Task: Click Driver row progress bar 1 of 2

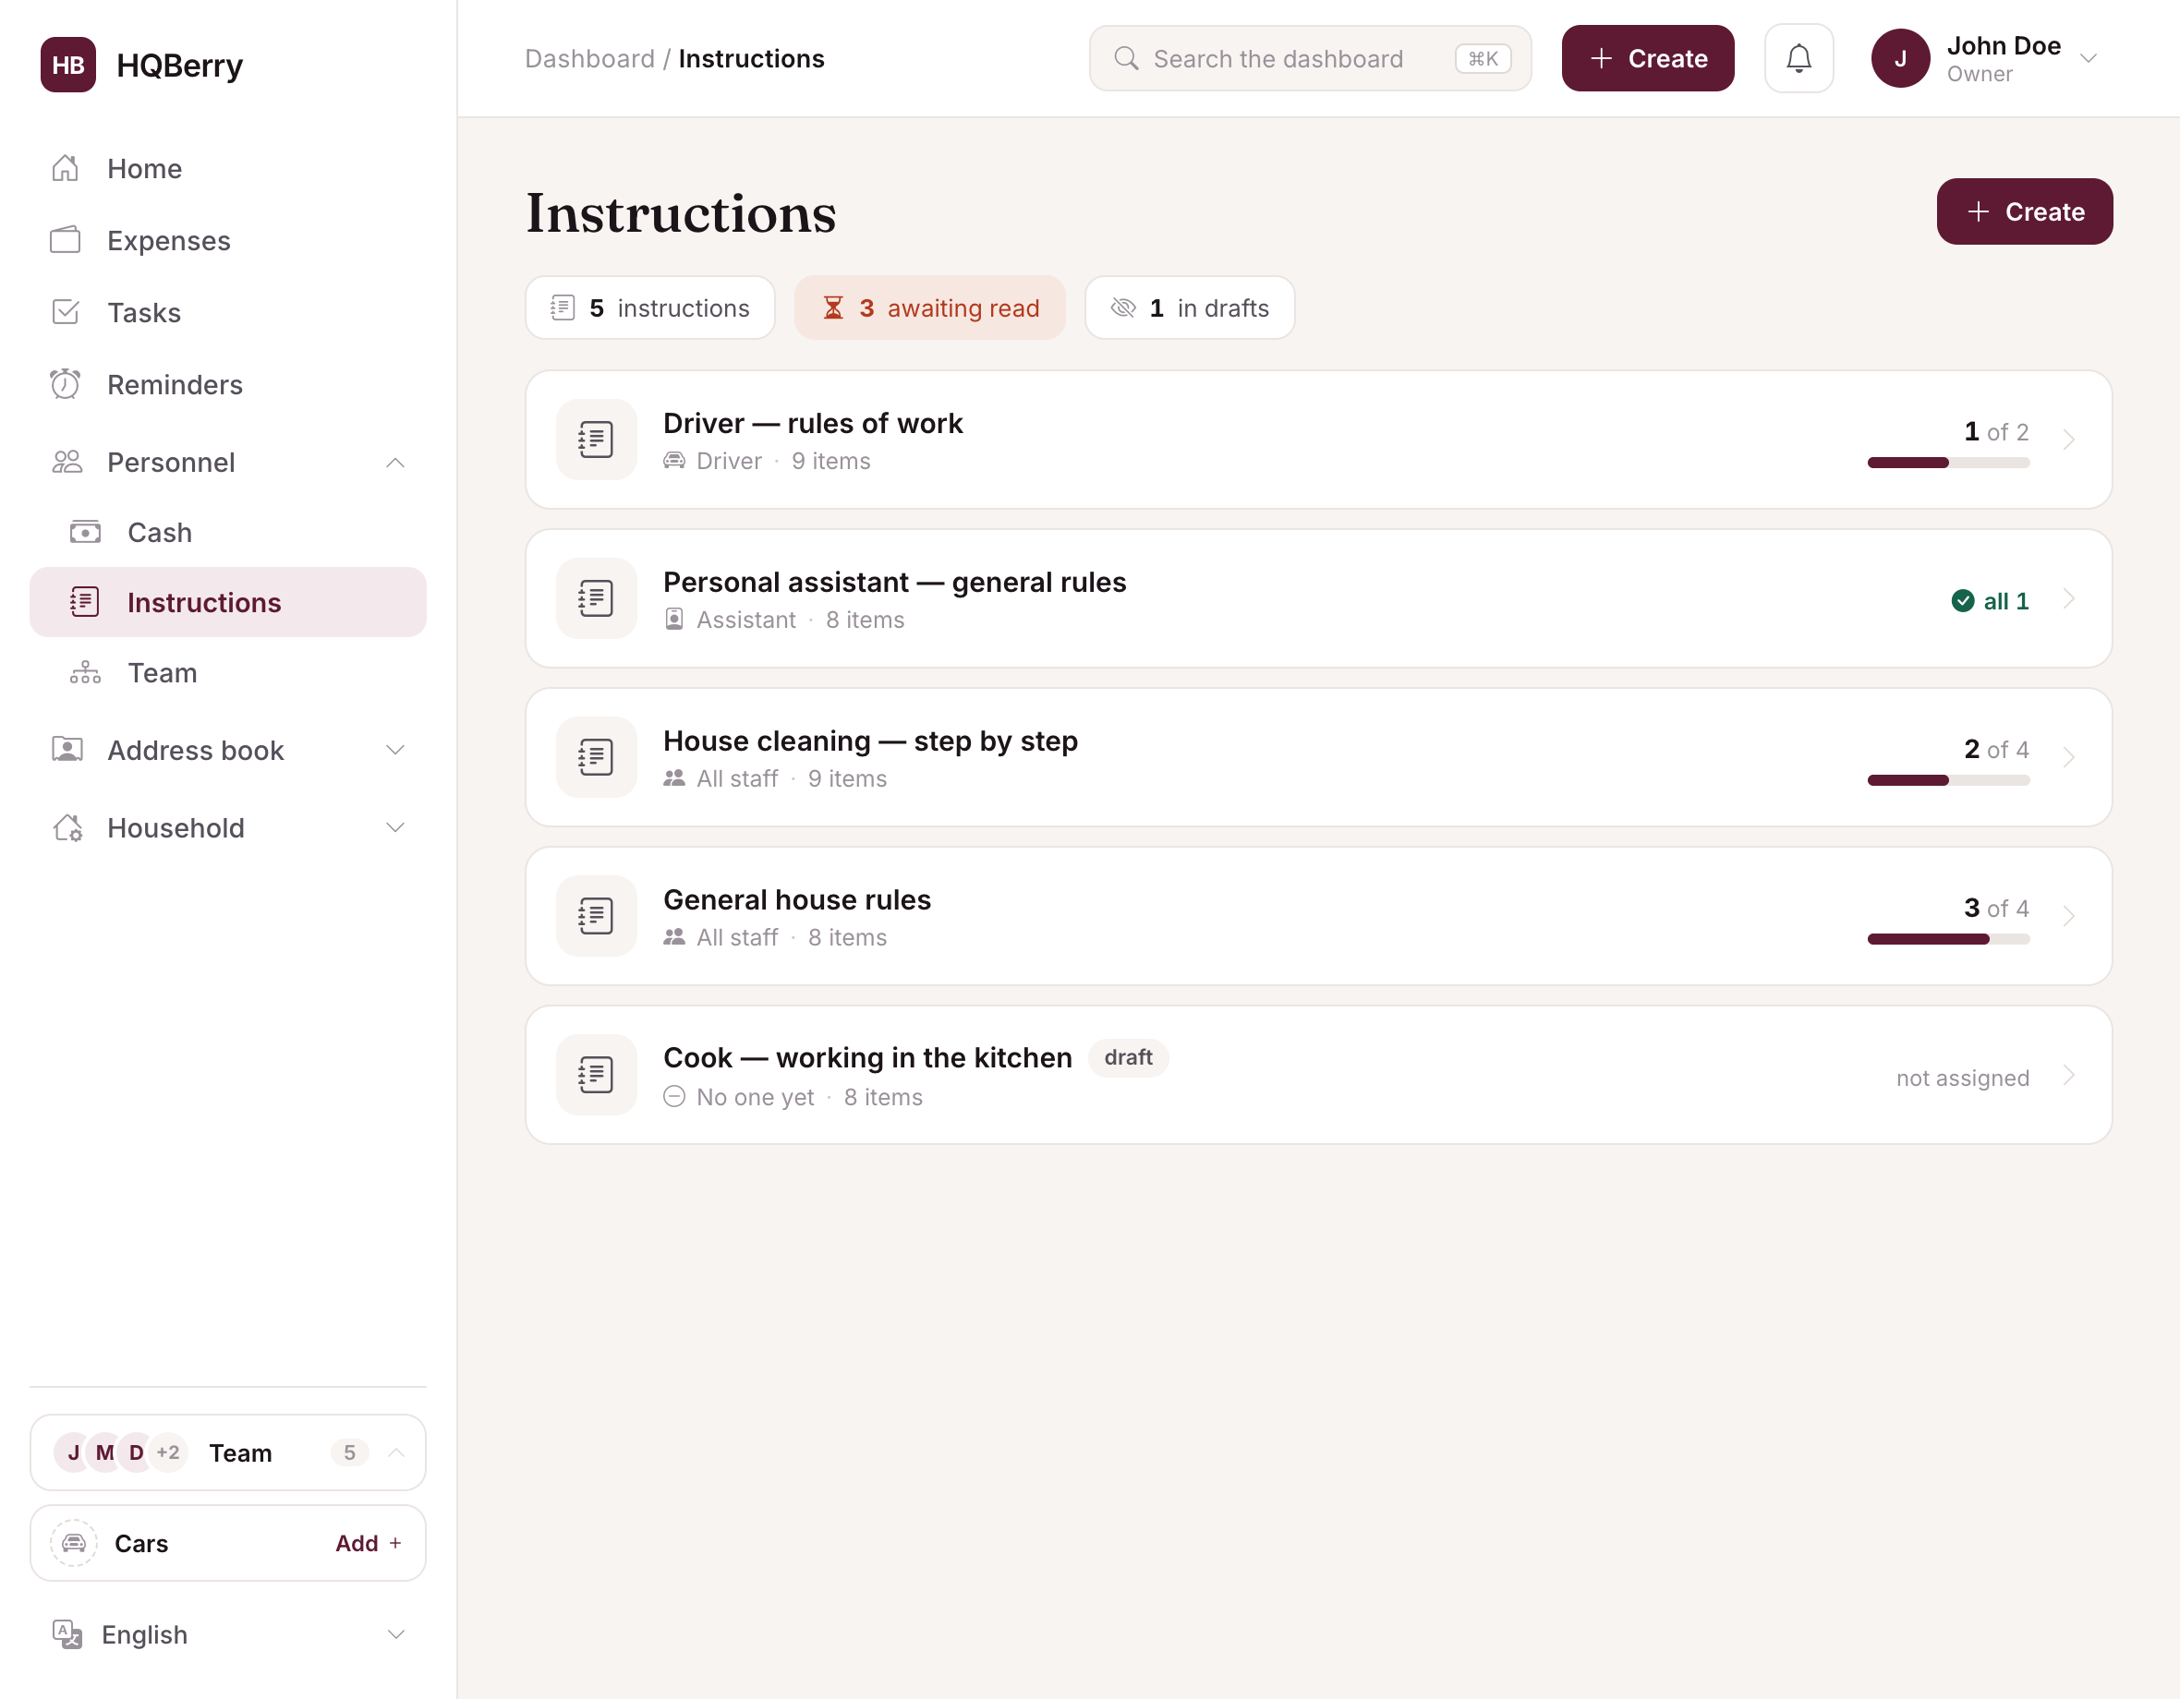Action: [x=1948, y=463]
